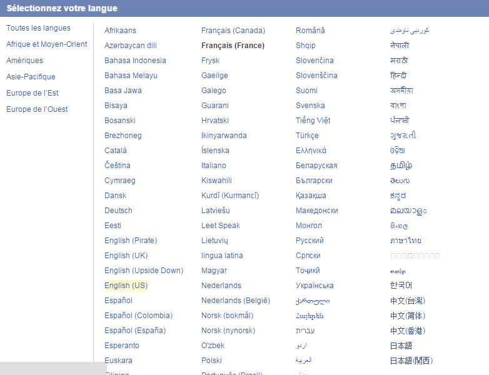Select Bosanski
This screenshot has width=489, height=375.
pos(120,121)
